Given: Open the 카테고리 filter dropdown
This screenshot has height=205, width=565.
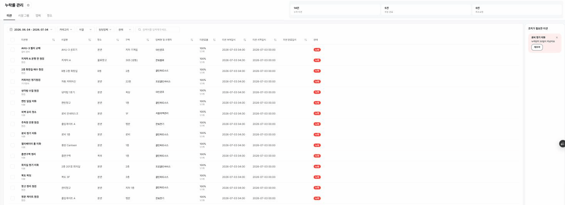Looking at the screenshot, I should coord(66,29).
